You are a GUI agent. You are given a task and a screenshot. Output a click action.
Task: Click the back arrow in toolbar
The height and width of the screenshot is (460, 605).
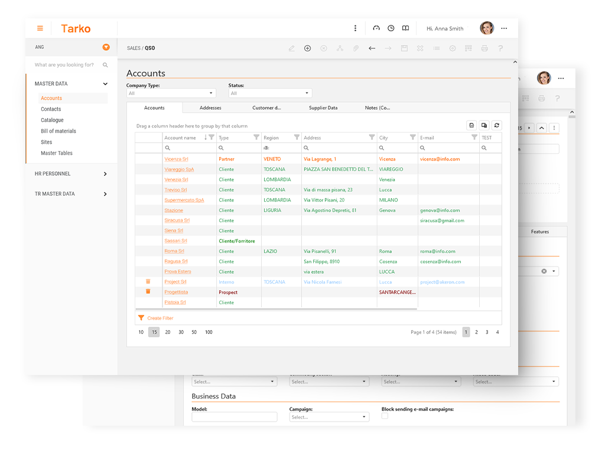(x=372, y=48)
